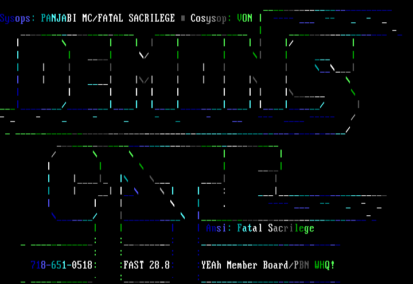Select the artist credit 'Fatal Sacrilege'
The image size is (413, 284).
pyautogui.click(x=276, y=228)
